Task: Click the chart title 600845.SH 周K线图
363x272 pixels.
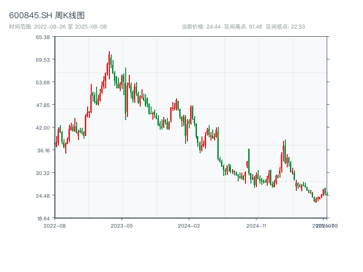Action: click(x=47, y=15)
